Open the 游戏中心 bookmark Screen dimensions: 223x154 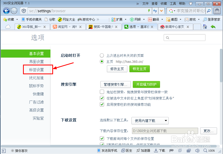[86, 20]
